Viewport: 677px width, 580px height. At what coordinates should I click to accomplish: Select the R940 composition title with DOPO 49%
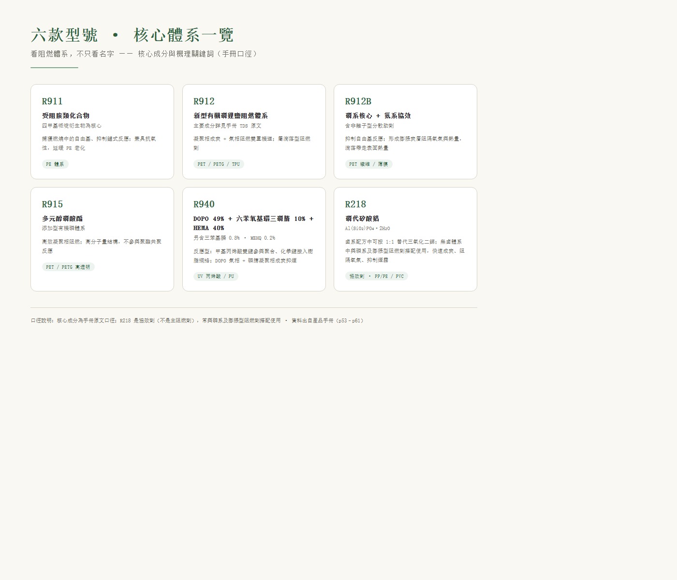click(x=253, y=223)
